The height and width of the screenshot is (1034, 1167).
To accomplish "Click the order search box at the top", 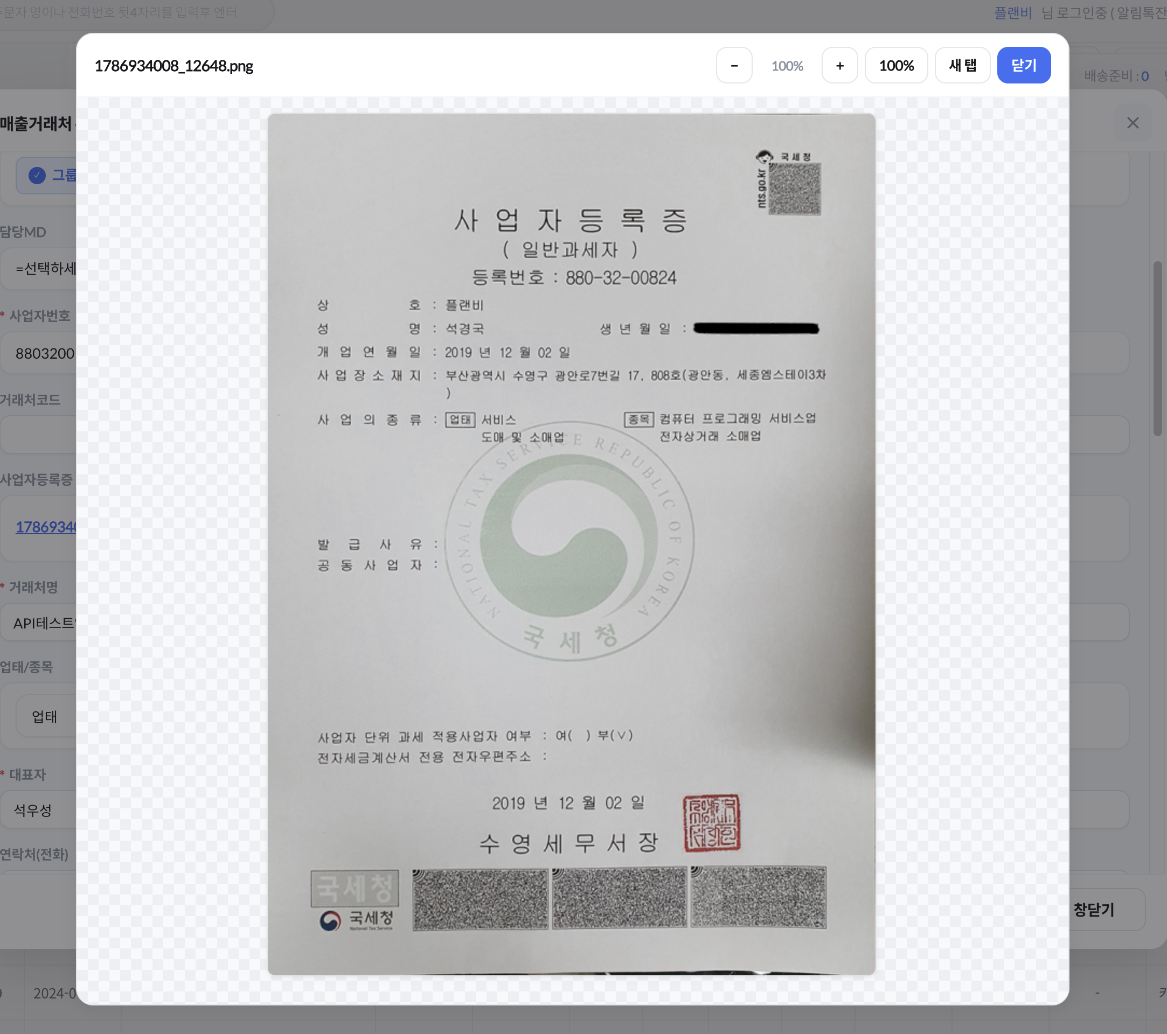I will point(137,12).
